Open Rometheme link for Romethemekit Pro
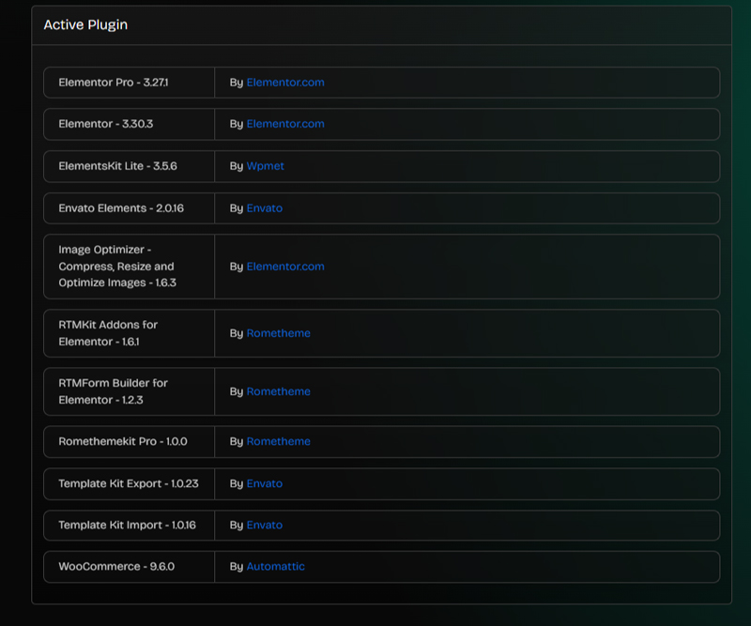Screen dimensions: 751x626 pos(278,442)
